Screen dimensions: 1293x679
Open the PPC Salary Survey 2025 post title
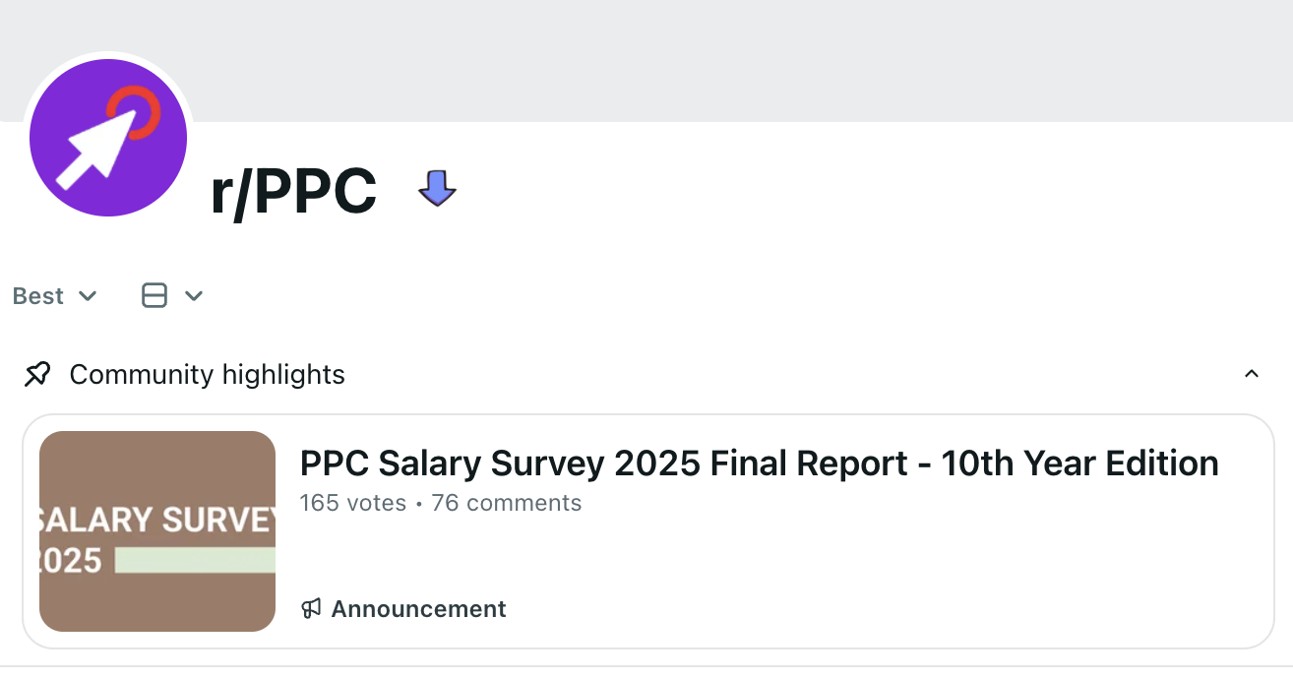(759, 463)
